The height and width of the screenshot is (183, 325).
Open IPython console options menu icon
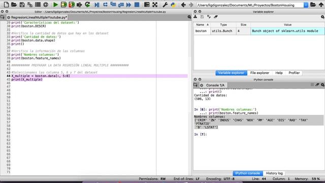click(322, 85)
